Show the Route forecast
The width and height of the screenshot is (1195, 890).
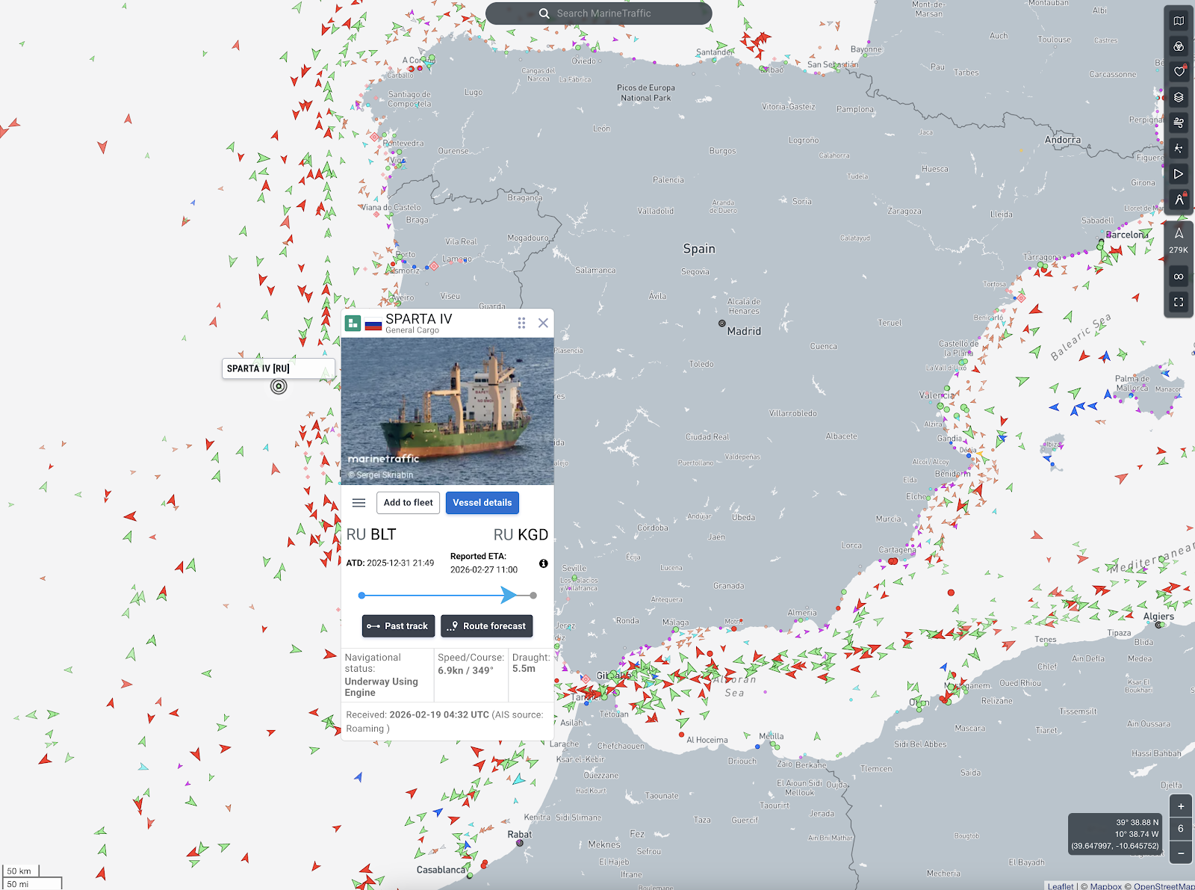[487, 626]
